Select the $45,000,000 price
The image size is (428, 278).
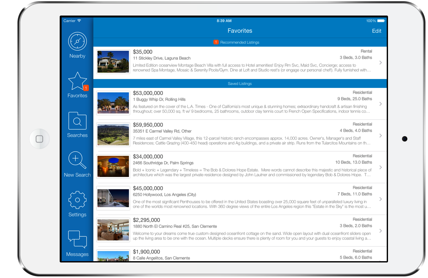(148, 188)
